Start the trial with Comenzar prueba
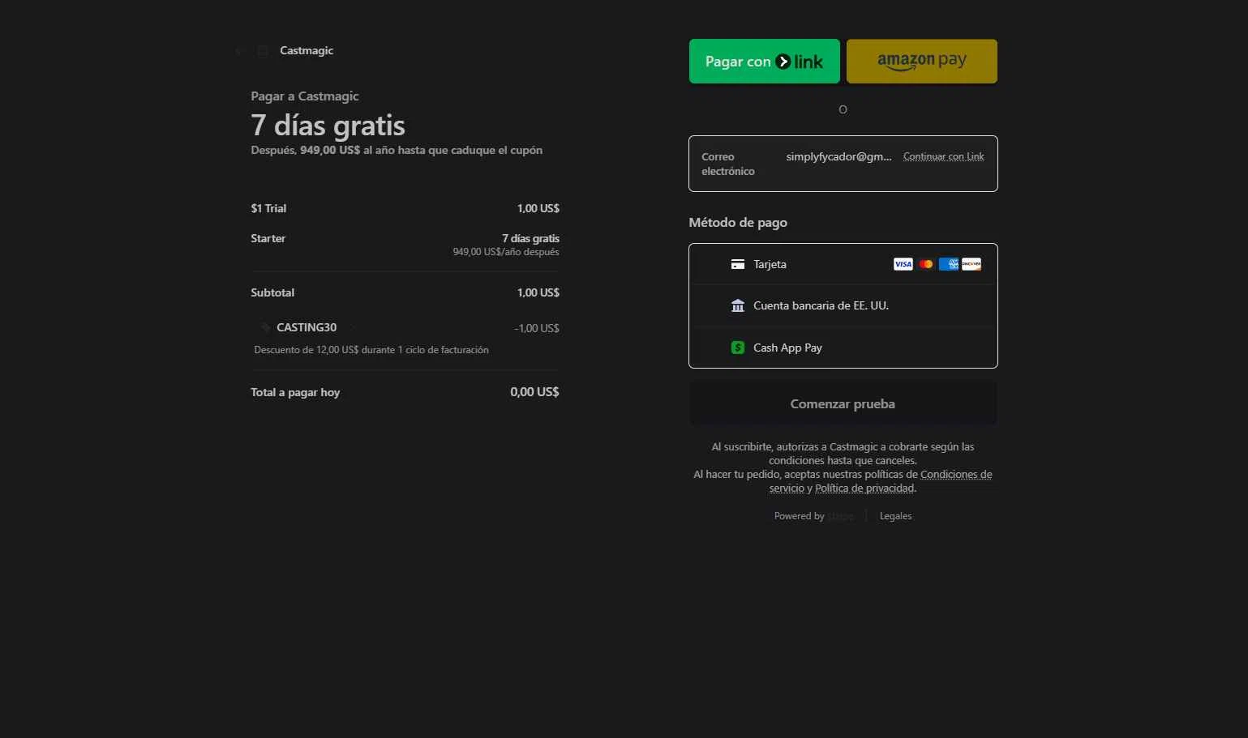The width and height of the screenshot is (1248, 738). click(843, 403)
